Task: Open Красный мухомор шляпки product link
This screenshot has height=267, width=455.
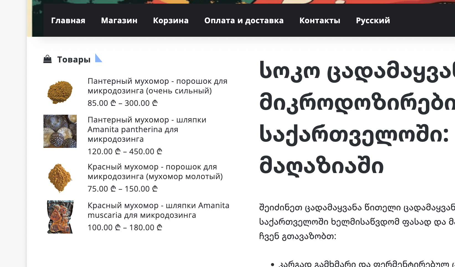Action: [158, 210]
